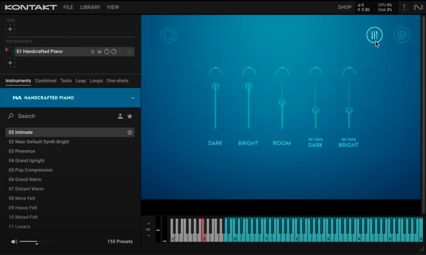Click the Handcrafted Piano instrument thumbnail
This screenshot has width=426, height=255.
click(x=10, y=51)
